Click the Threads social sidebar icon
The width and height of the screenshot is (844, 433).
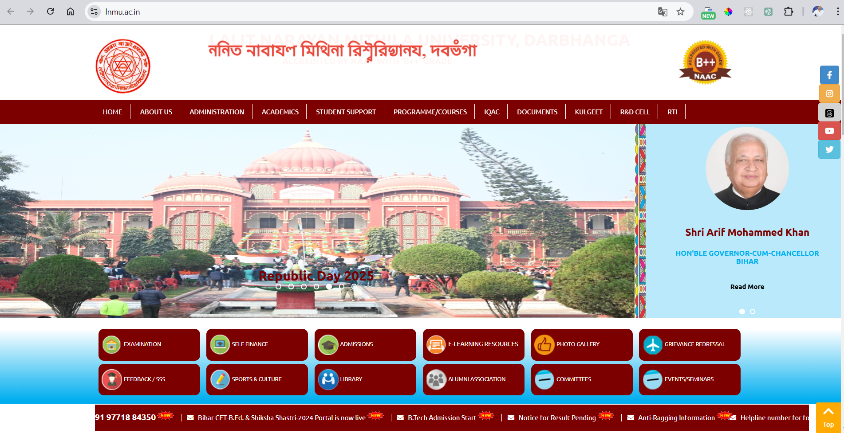(829, 113)
